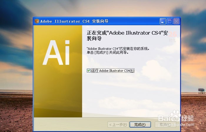Uncheck the run Adobe Illustrator CS4 checkbox
206x132 pixels.
tap(89, 71)
